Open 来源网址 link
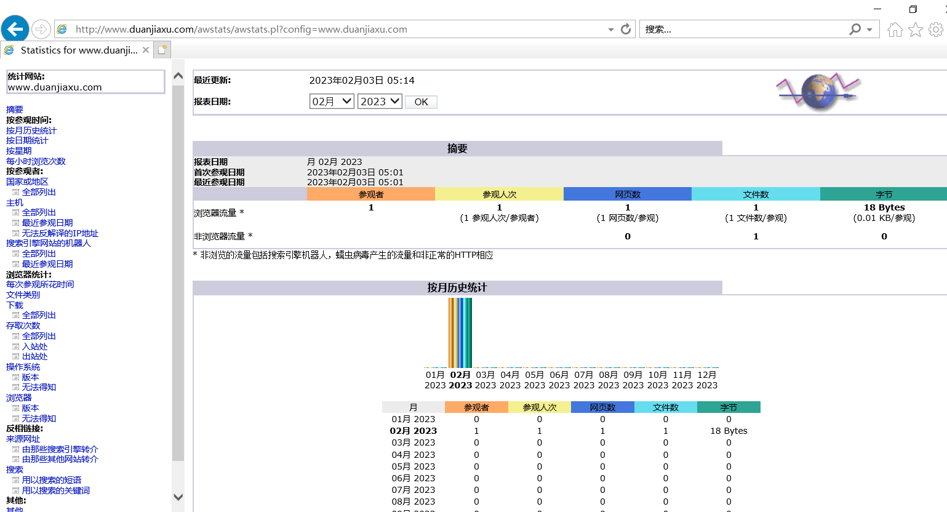Image resolution: width=947 pixels, height=512 pixels. [23, 439]
